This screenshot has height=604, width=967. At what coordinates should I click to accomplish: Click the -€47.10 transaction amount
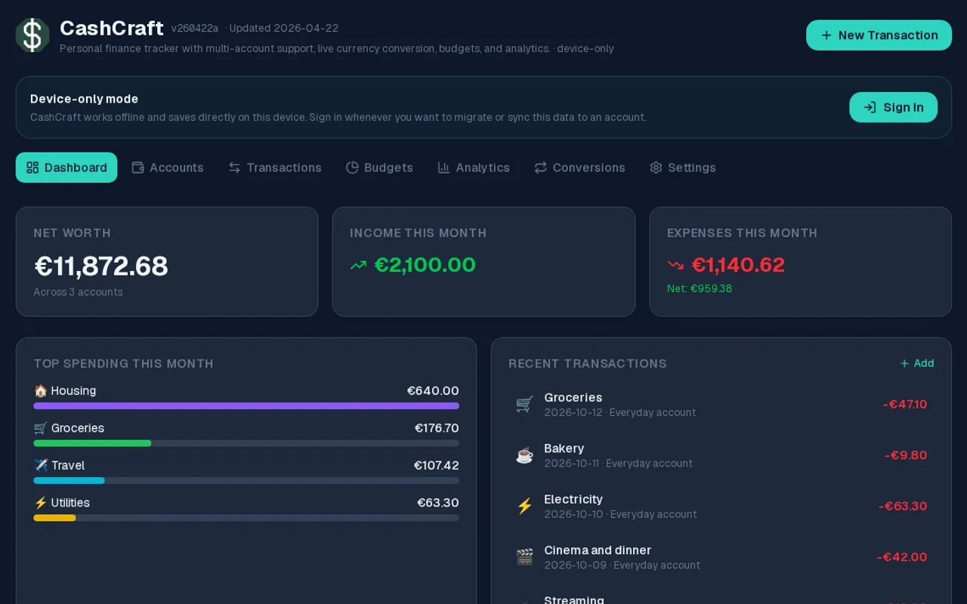coord(905,404)
